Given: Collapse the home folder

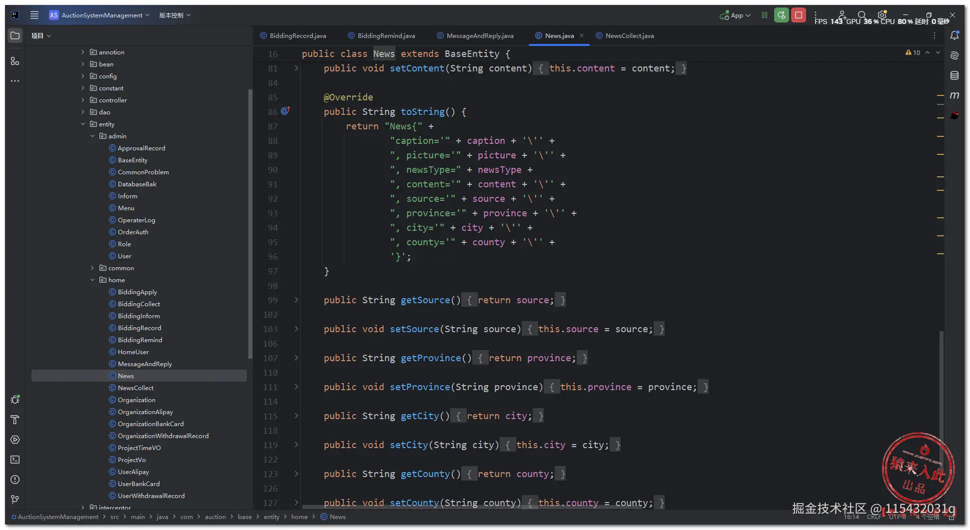Looking at the screenshot, I should tap(92, 280).
